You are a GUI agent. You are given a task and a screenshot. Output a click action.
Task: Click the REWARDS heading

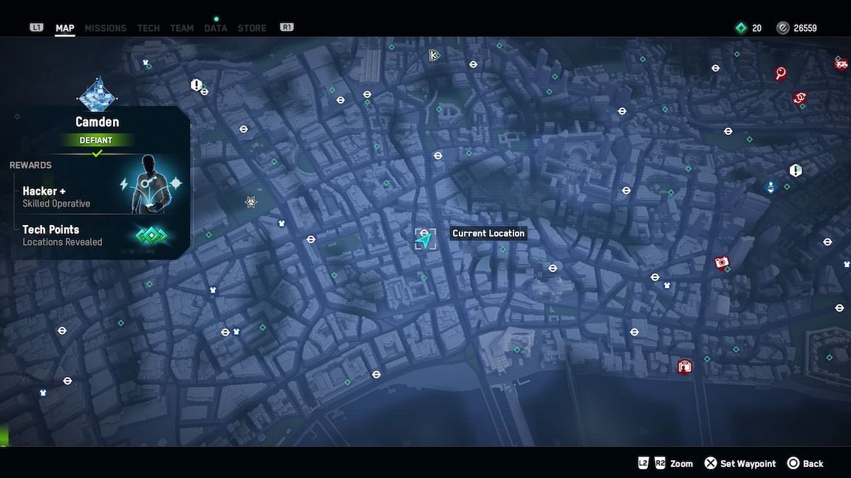30,165
